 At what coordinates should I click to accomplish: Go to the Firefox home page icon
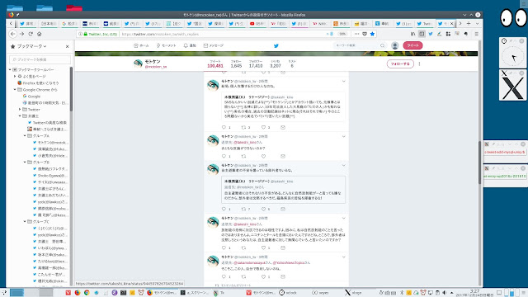pos(39,34)
